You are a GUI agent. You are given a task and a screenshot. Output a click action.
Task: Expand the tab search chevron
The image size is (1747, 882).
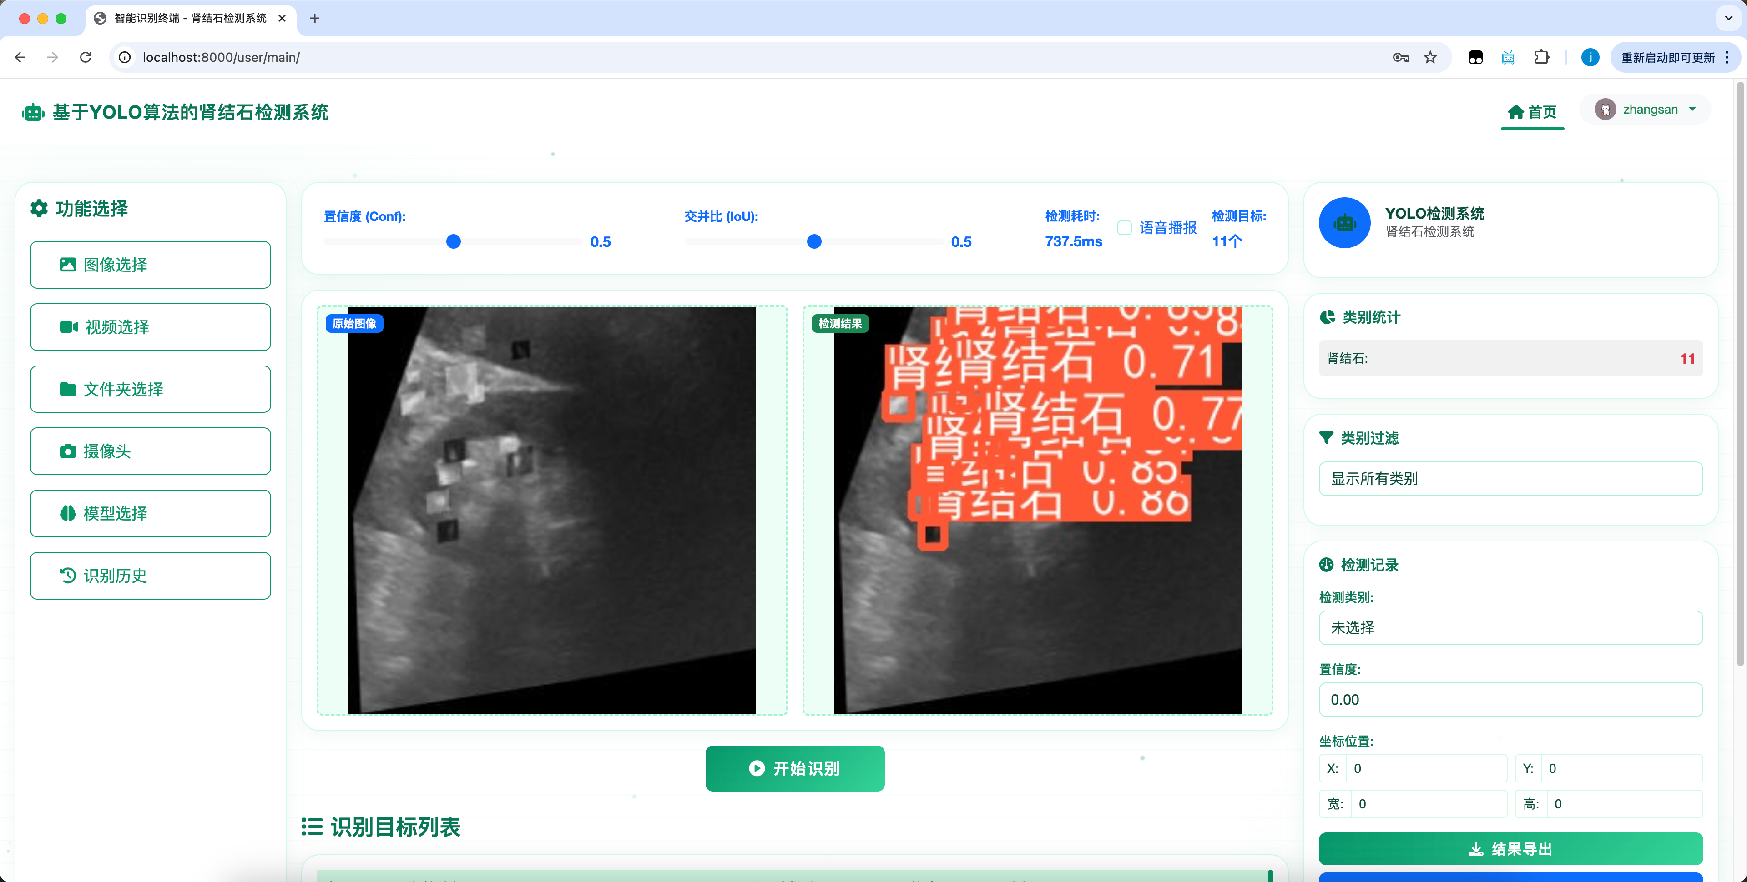coord(1728,18)
